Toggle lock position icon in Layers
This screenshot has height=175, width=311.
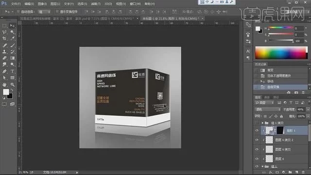276,116
